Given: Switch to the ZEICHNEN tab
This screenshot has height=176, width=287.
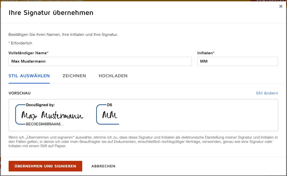Looking at the screenshot, I should point(74,76).
